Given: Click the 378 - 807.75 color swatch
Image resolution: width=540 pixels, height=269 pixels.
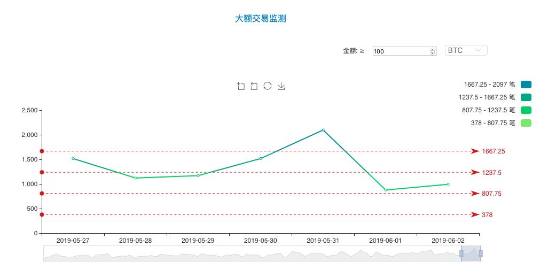Looking at the screenshot, I should pos(526,123).
